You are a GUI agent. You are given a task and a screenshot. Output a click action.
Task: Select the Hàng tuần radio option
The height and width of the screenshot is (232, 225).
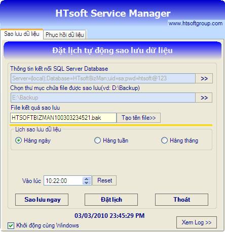click(x=97, y=141)
